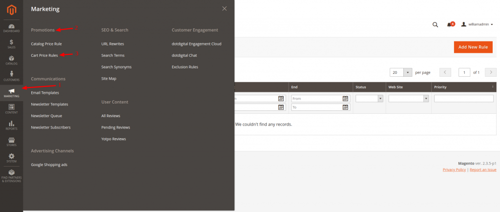Expand the williamadmin account dropdown
The width and height of the screenshot is (500, 212).
point(477,24)
